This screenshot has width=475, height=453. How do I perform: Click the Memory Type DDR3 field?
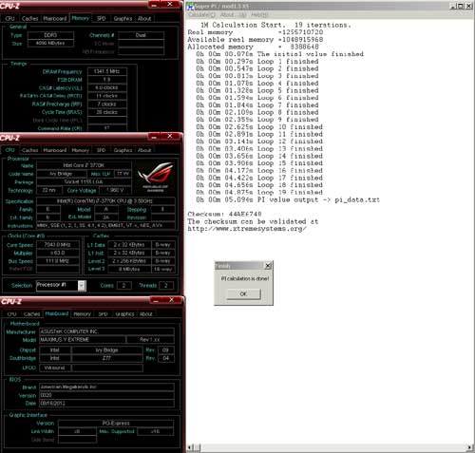50,35
